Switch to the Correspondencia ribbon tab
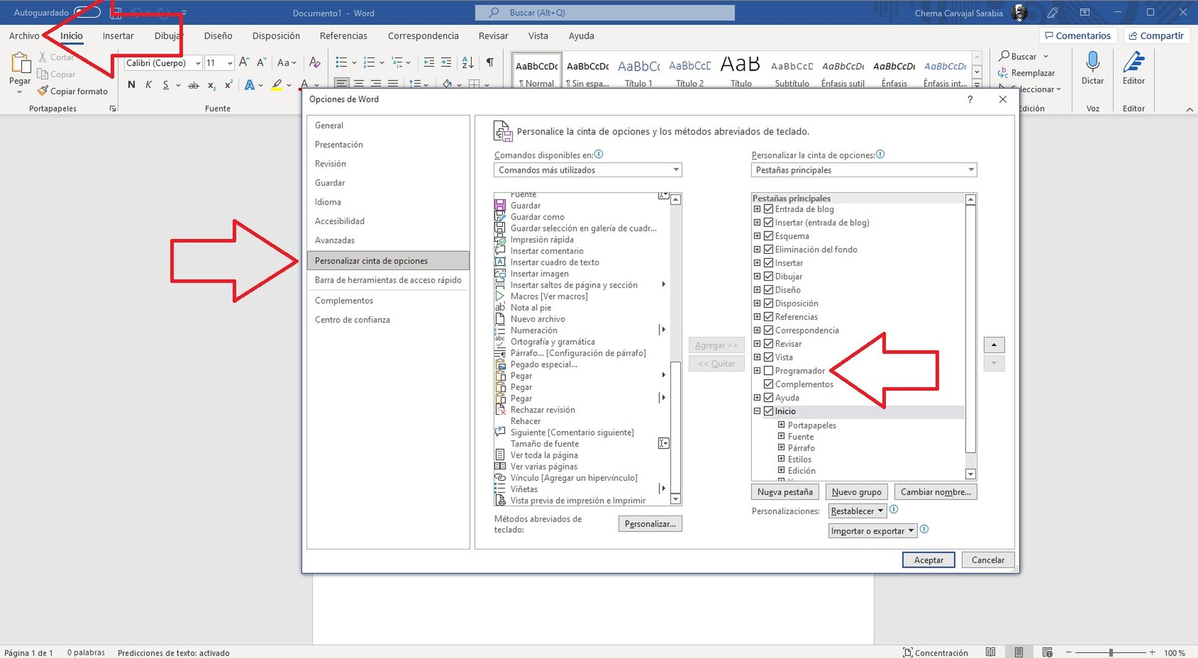Image resolution: width=1198 pixels, height=658 pixels. click(x=422, y=36)
